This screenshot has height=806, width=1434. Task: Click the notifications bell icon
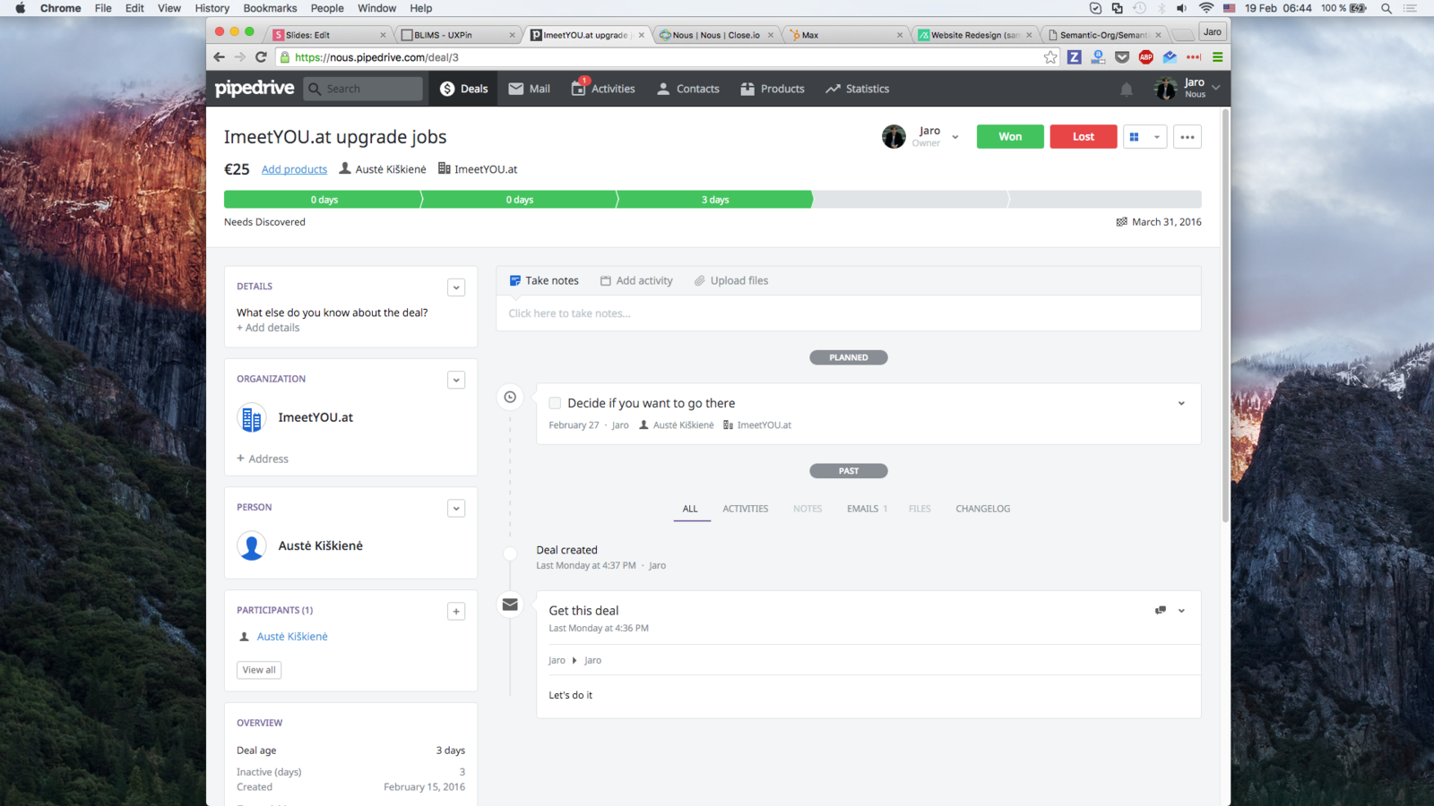[x=1127, y=89]
